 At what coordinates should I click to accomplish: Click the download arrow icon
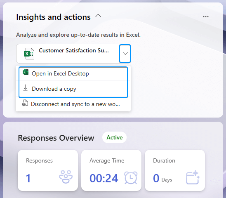pos(26,88)
